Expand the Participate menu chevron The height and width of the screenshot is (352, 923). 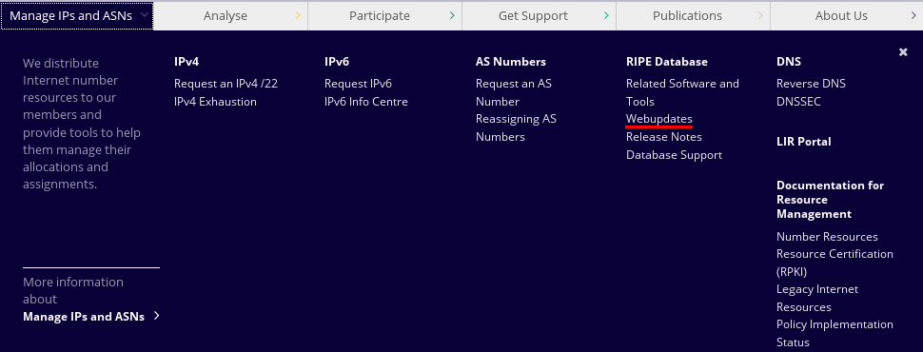pyautogui.click(x=452, y=16)
